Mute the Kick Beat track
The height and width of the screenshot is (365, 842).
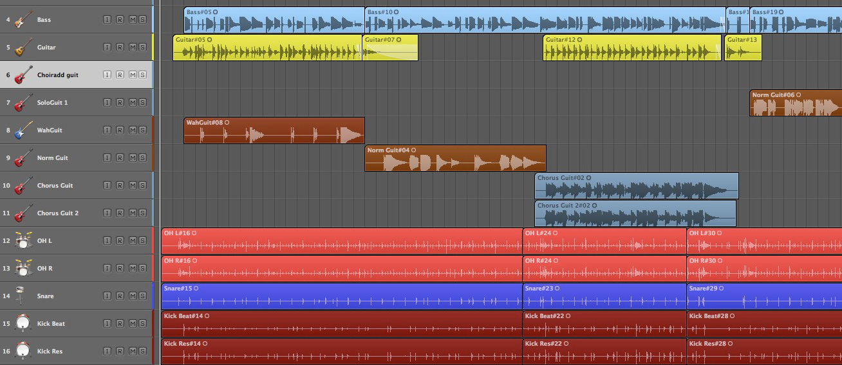133,324
